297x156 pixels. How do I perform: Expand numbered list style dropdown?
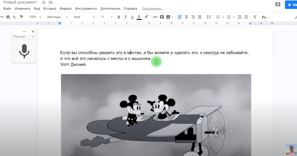point(223,17)
